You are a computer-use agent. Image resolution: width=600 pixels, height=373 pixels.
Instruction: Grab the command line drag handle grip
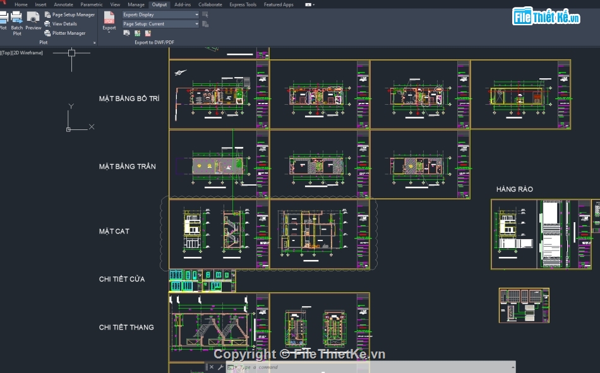[207, 367]
